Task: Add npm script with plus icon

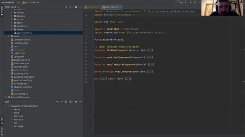Action: click(x=57, y=102)
